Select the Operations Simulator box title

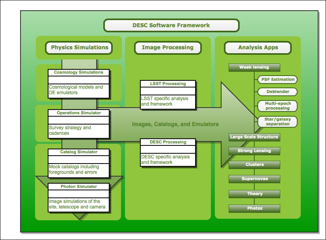pyautogui.click(x=78, y=113)
